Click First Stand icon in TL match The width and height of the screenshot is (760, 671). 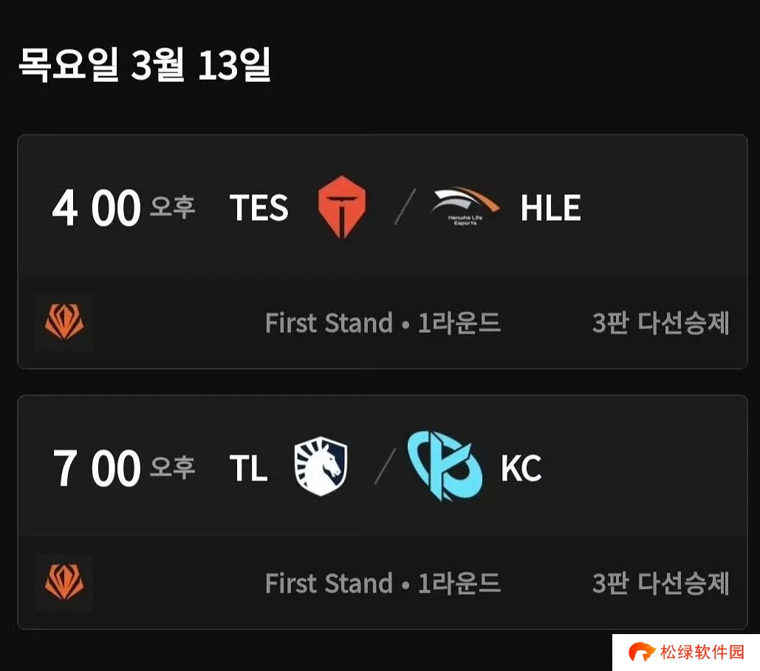point(64,582)
